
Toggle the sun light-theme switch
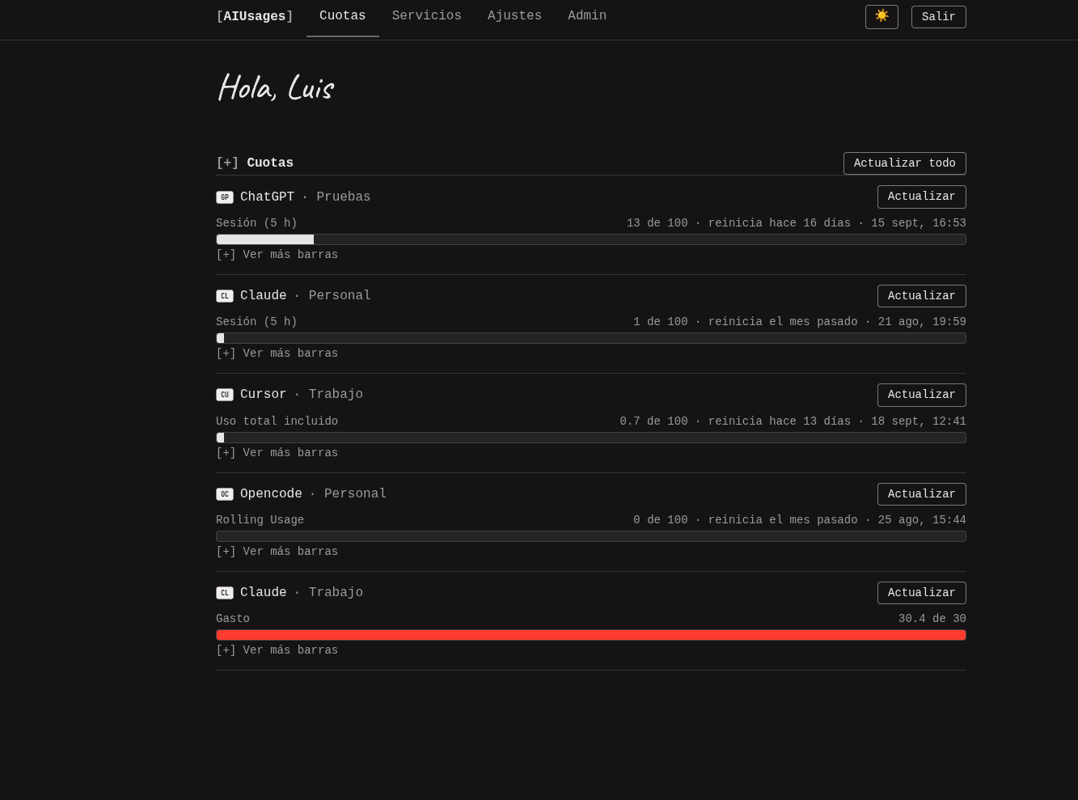point(881,17)
